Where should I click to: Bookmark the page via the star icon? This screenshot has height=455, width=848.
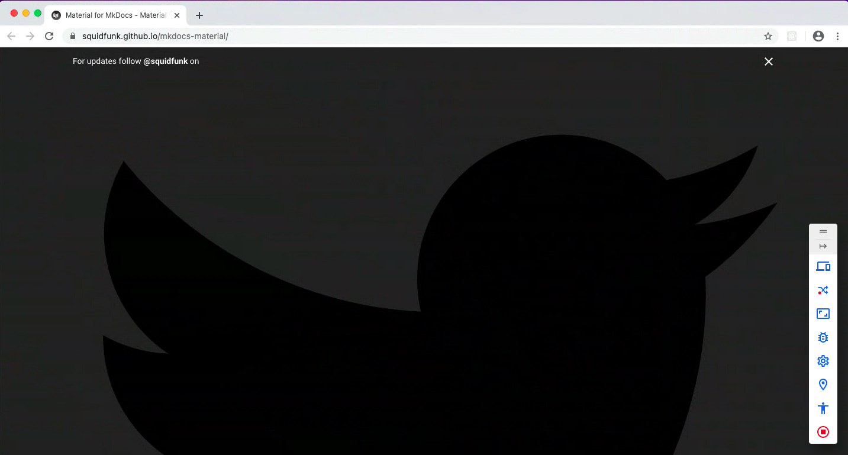pos(768,36)
